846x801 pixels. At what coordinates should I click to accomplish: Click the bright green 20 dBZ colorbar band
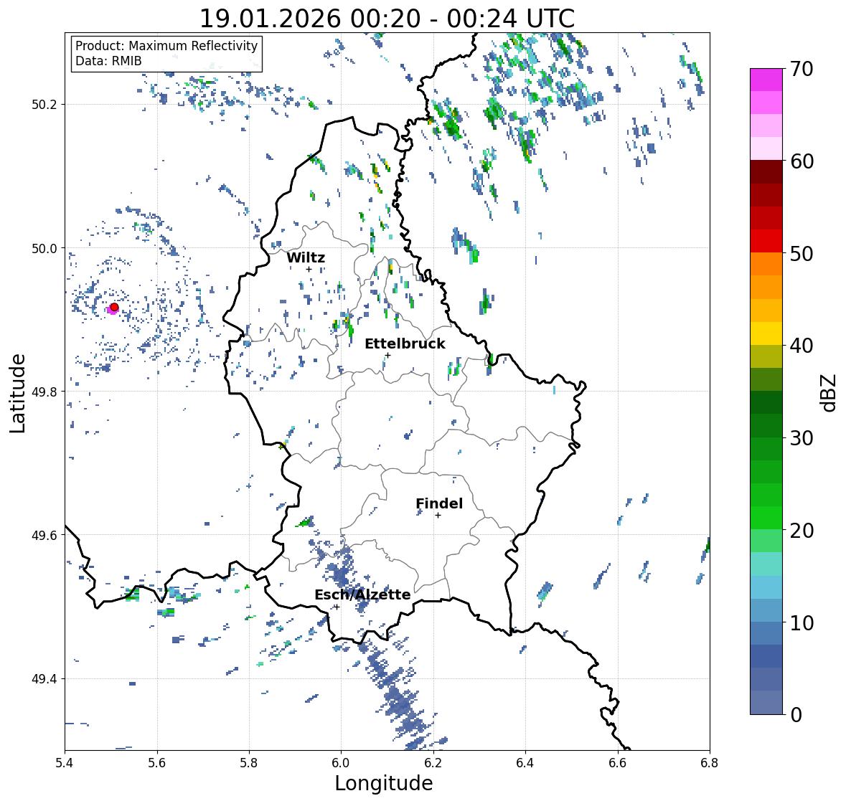click(x=766, y=518)
